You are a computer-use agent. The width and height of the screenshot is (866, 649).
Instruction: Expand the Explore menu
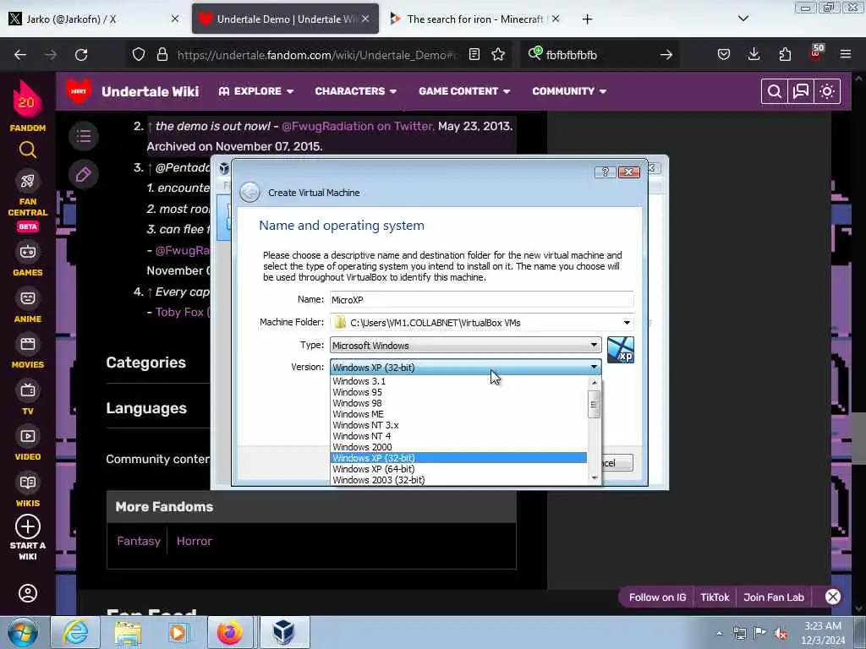coord(255,91)
